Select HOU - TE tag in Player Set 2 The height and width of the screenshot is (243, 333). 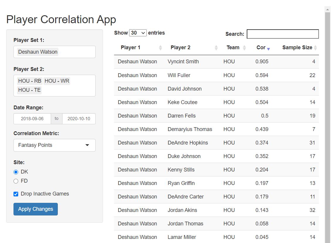29,90
